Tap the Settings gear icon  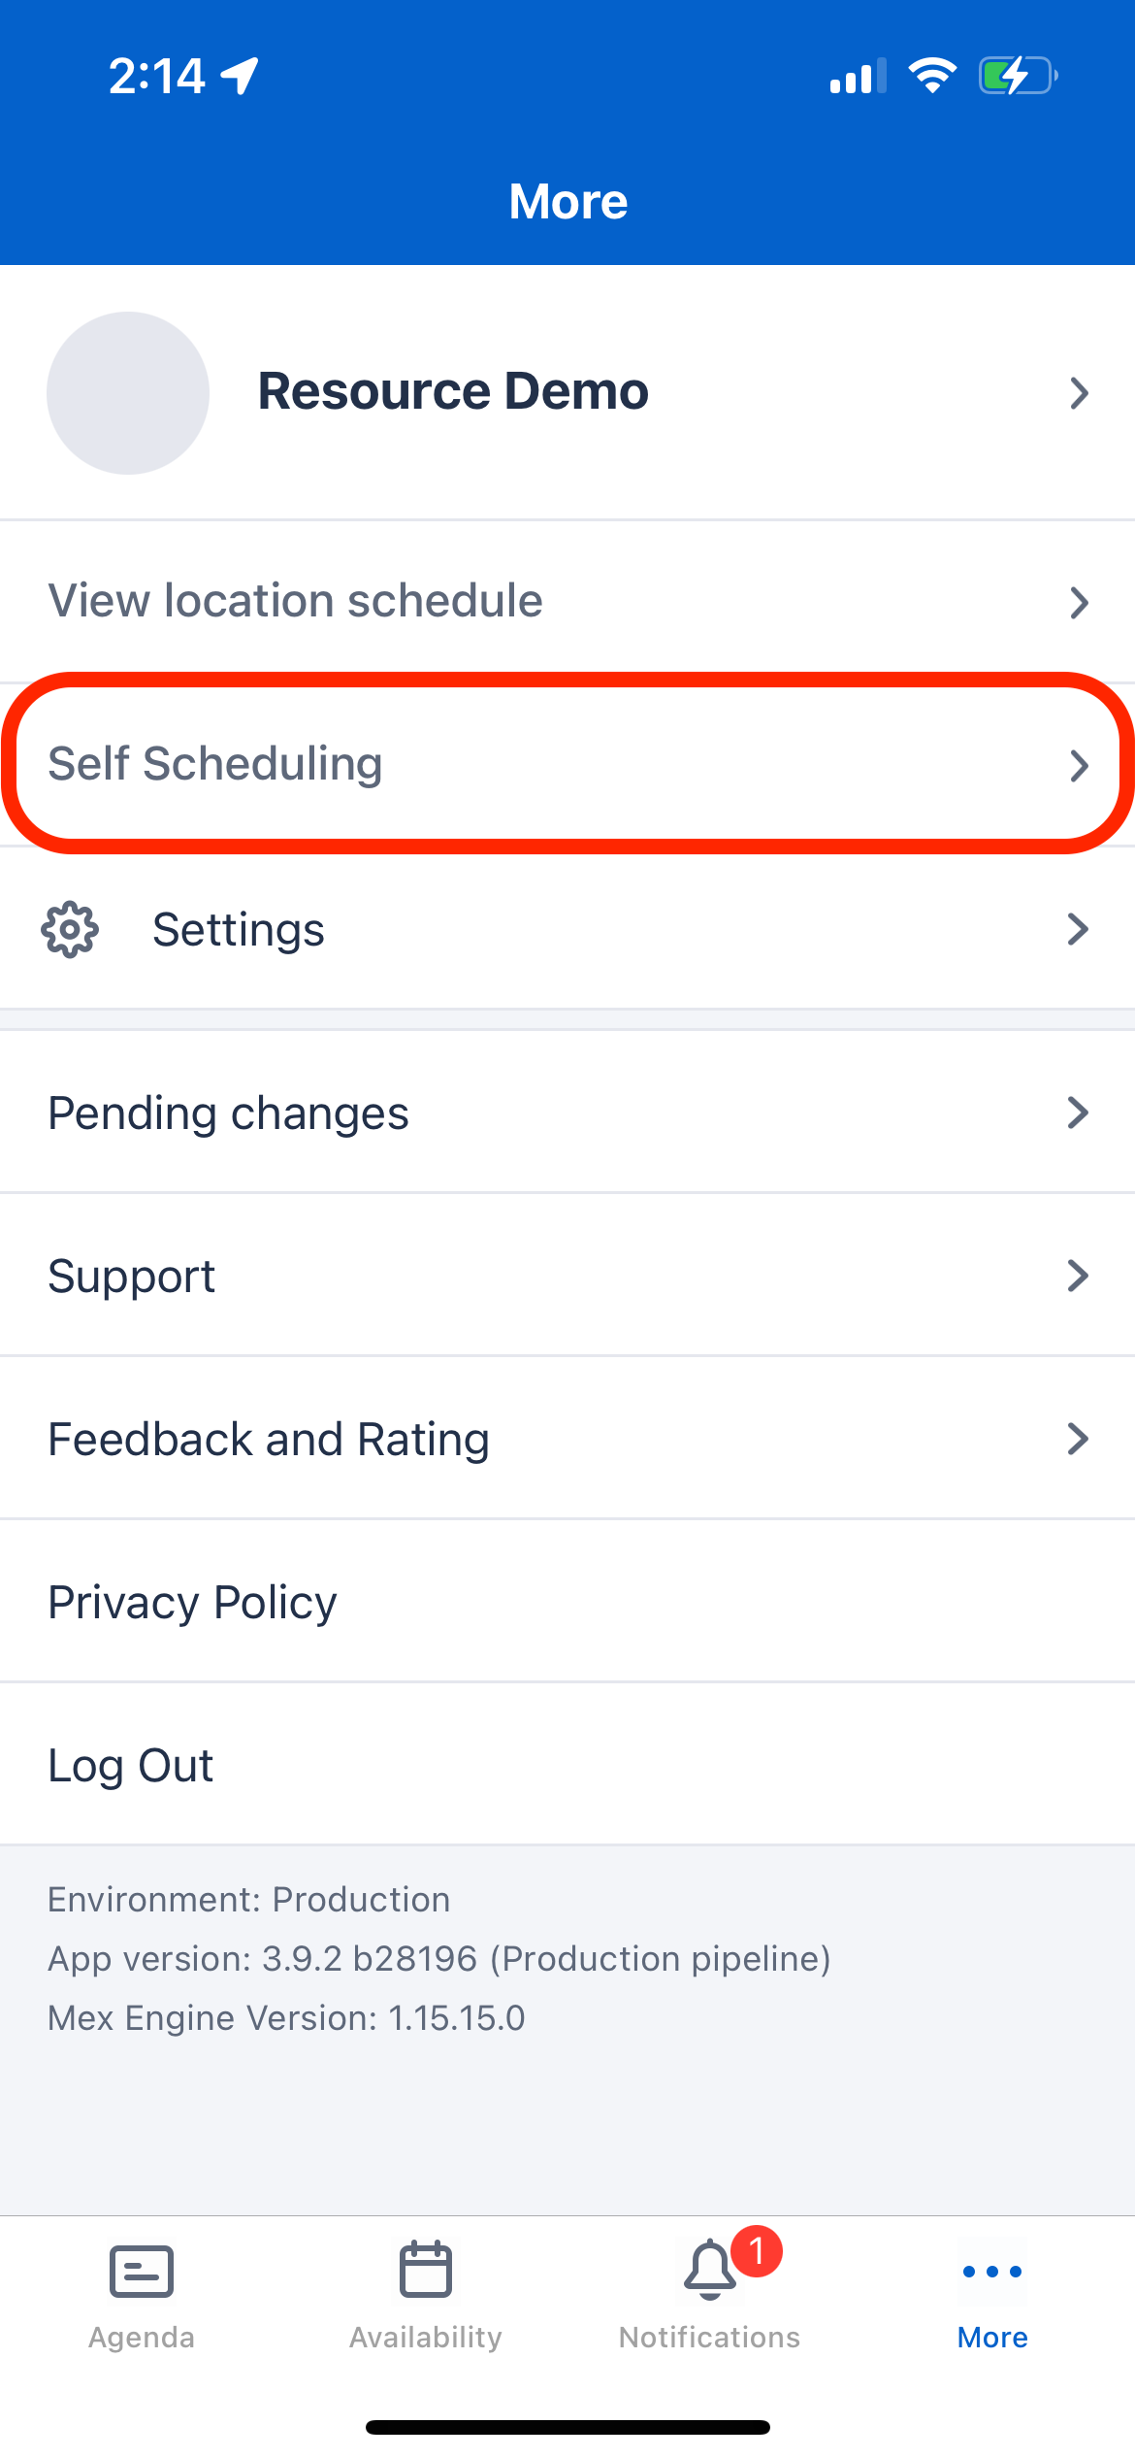pyautogui.click(x=69, y=929)
